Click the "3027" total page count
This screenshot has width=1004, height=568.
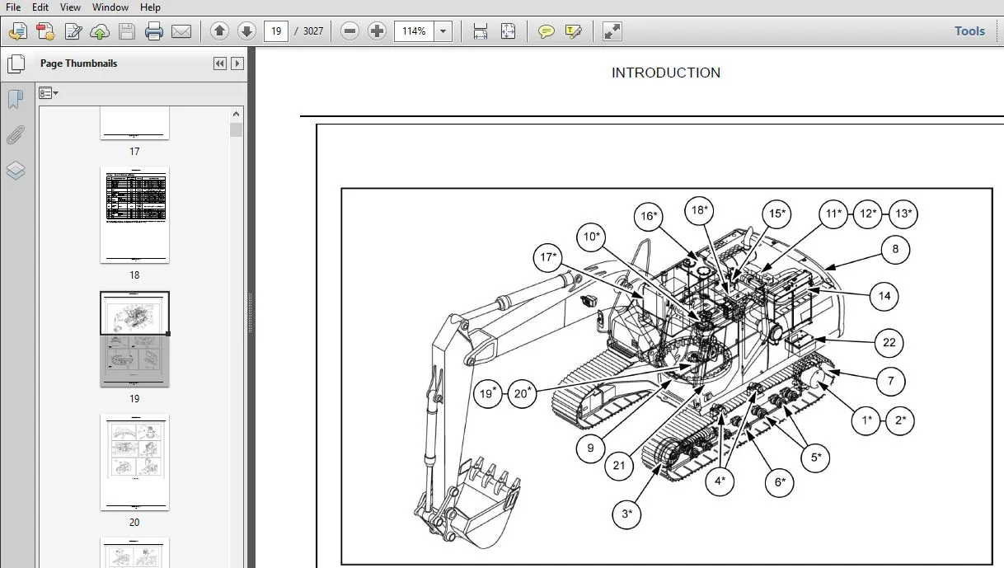[313, 31]
